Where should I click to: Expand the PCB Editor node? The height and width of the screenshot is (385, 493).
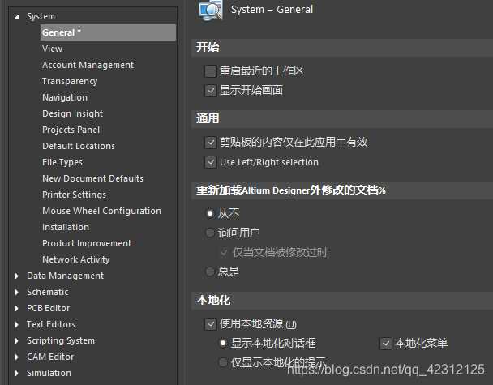(x=17, y=308)
